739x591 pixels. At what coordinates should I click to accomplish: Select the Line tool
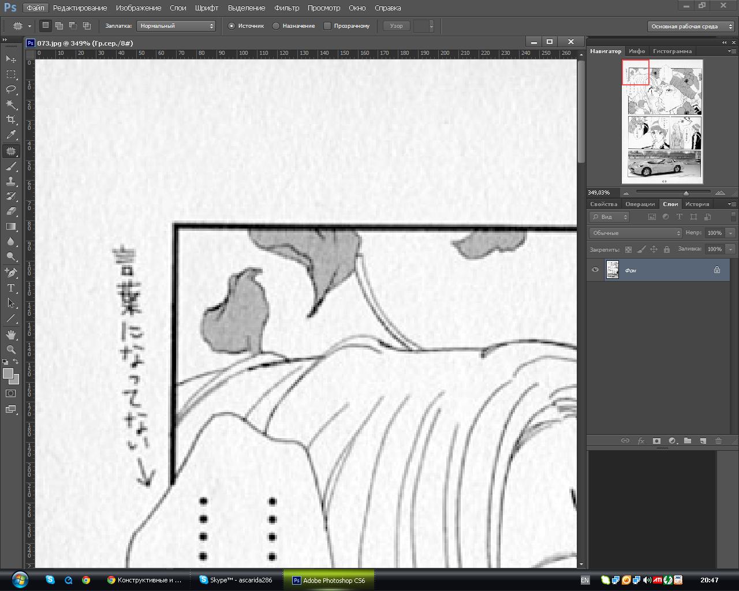point(11,317)
